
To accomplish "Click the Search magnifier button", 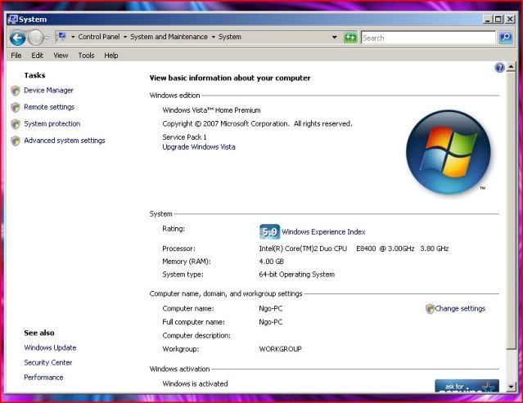I will [x=506, y=38].
